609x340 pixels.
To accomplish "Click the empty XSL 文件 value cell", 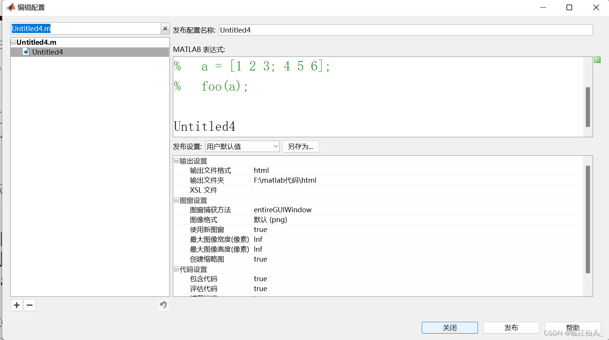I will [x=417, y=190].
